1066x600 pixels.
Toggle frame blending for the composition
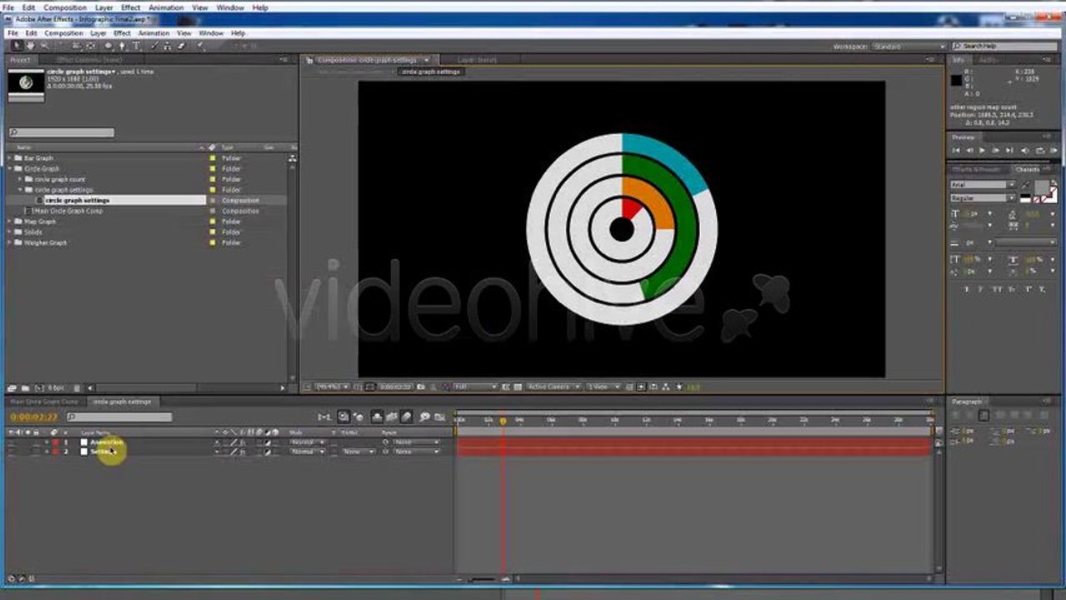[392, 417]
